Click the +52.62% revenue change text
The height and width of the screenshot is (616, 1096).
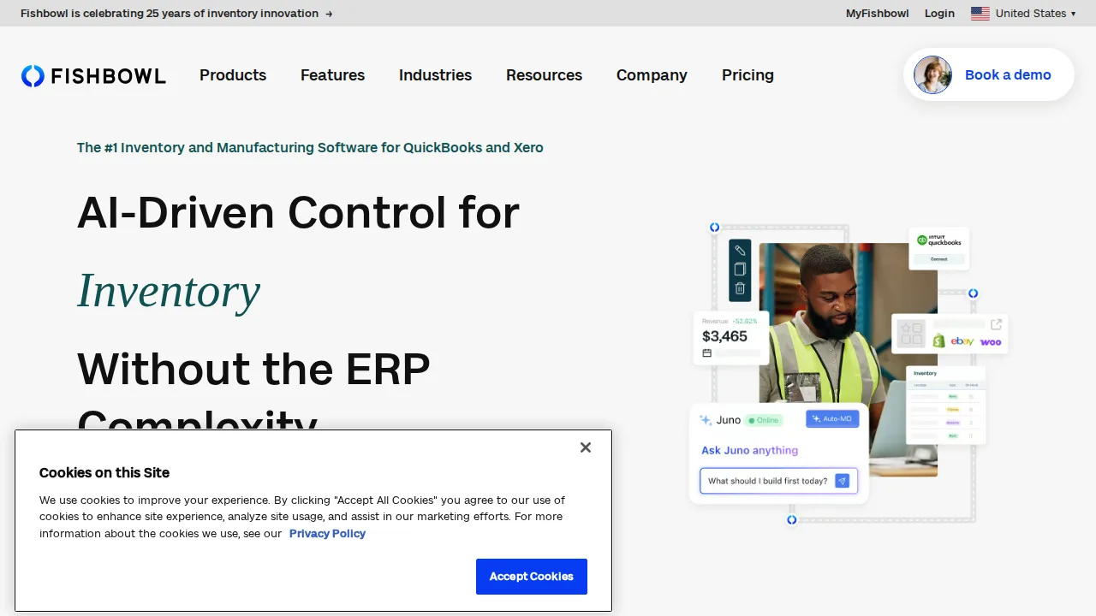(745, 321)
